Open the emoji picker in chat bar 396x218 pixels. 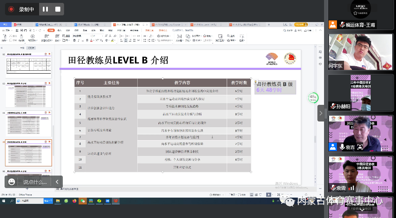[12, 182]
